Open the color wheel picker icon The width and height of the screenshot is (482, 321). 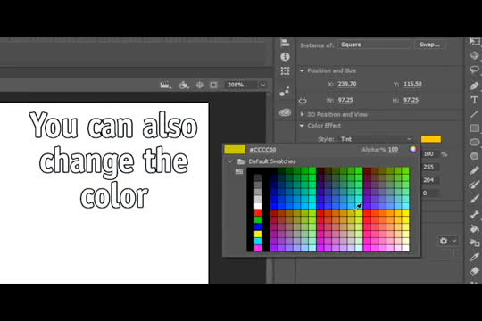413,149
